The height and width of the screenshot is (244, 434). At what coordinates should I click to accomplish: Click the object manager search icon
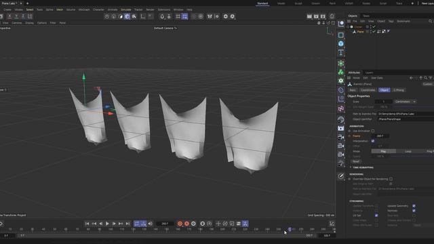[x=431, y=21]
